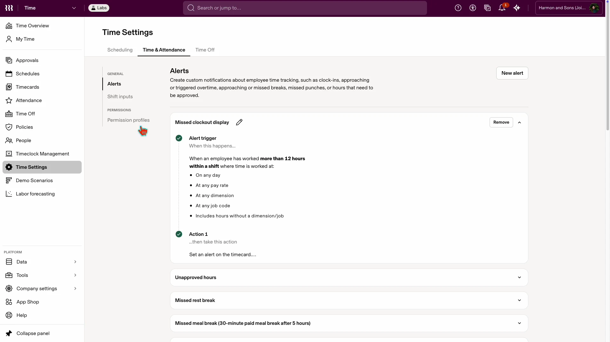Open Timecards in the sidebar

coord(42,87)
